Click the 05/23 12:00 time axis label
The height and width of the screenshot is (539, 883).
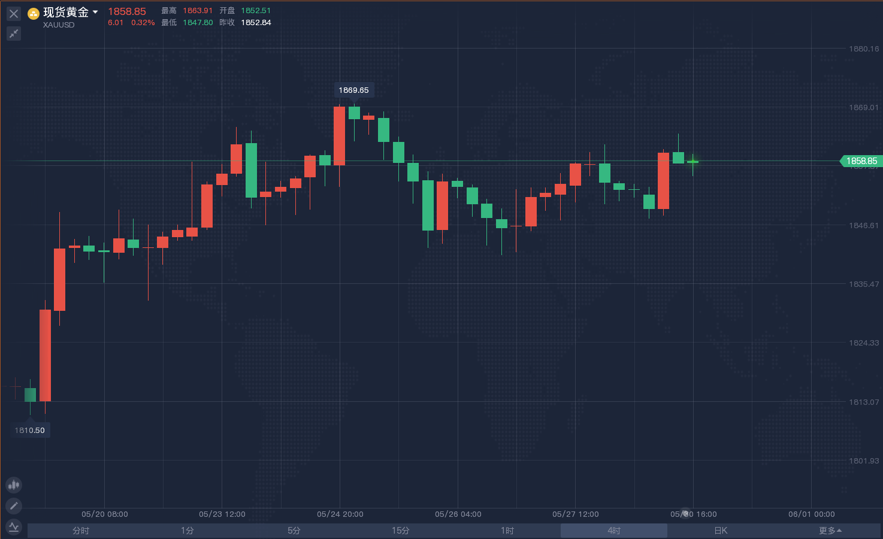[x=222, y=514]
